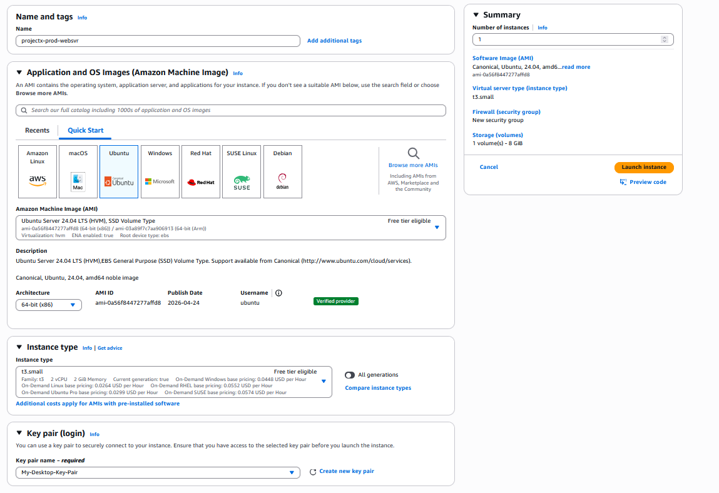719x493 pixels.
Task: Click Create new key pair link
Action: [347, 472]
